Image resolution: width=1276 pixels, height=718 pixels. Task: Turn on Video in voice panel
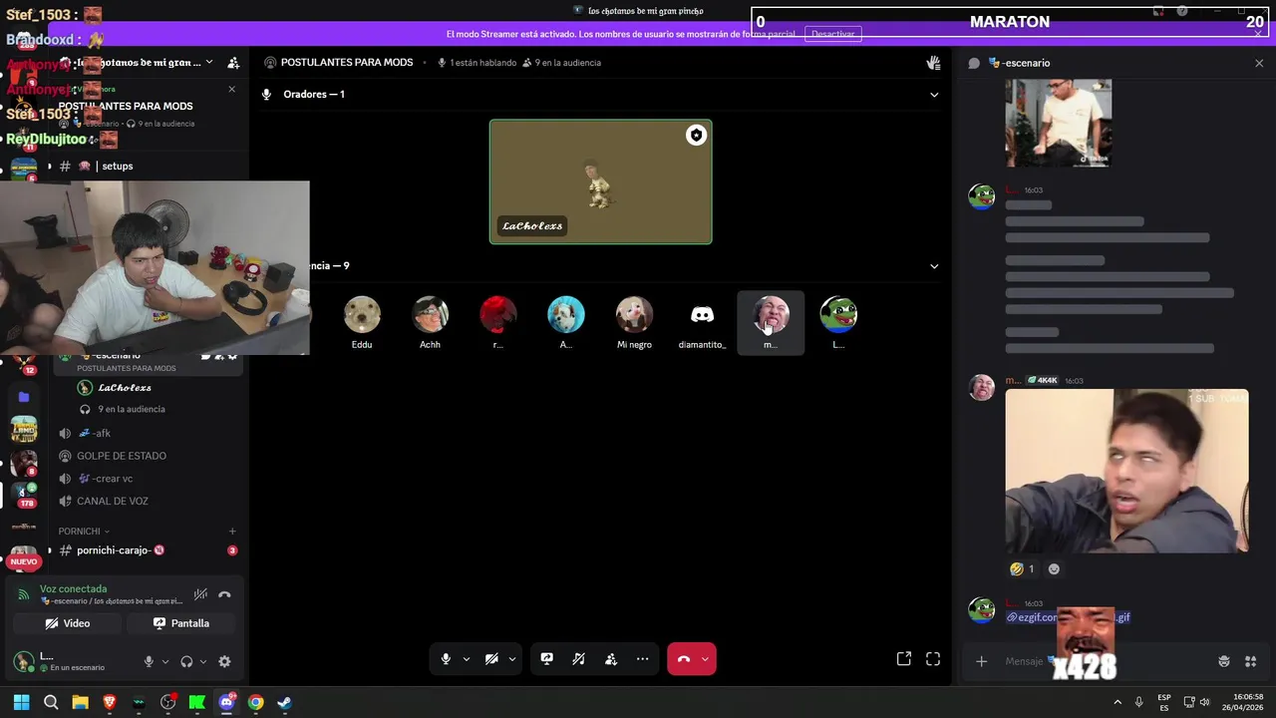point(68,623)
